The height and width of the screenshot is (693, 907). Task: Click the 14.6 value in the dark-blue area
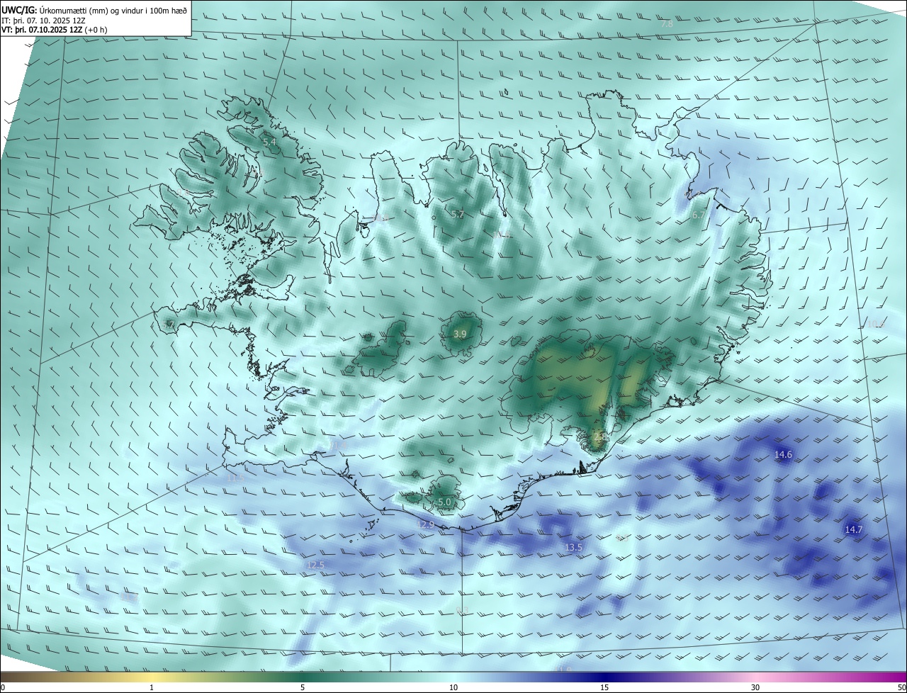[783, 455]
